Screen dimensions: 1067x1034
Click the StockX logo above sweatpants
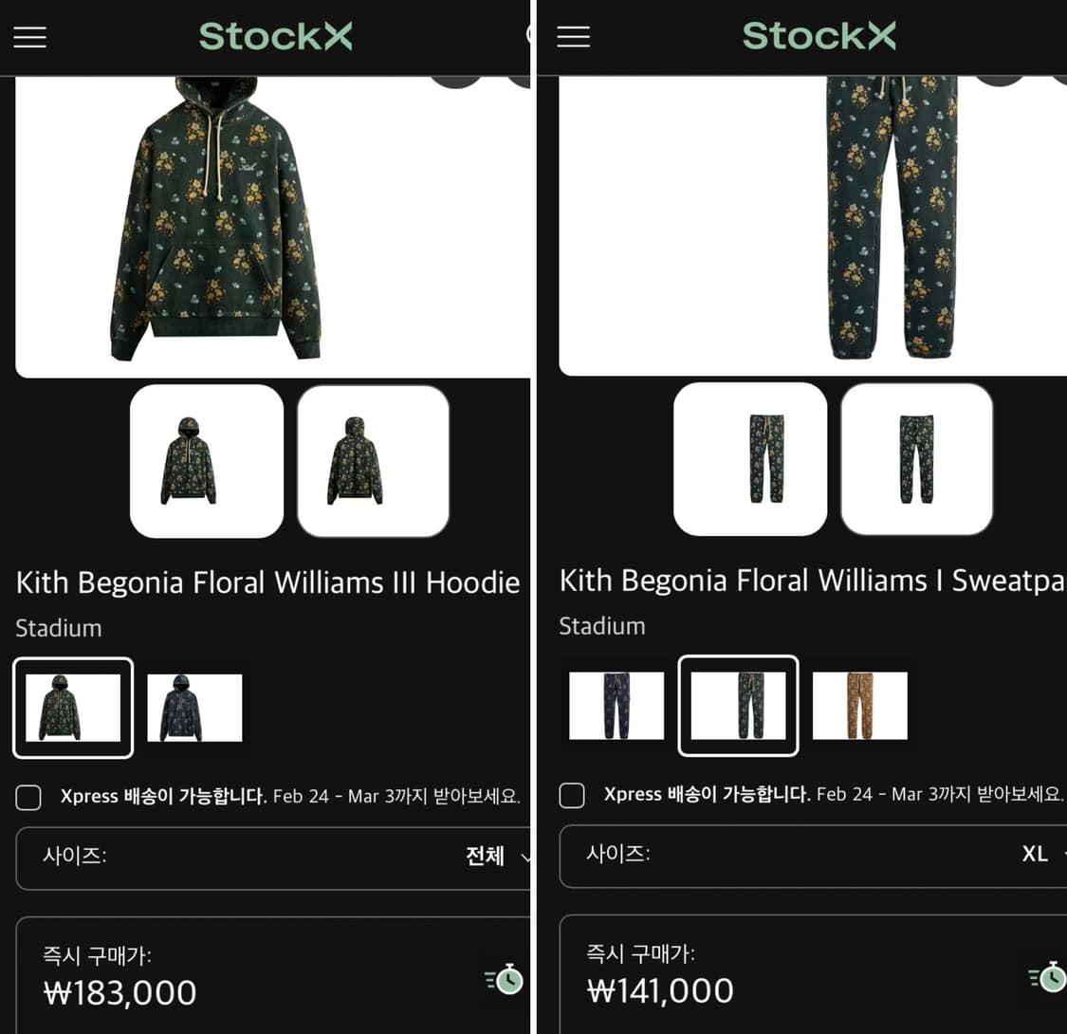click(x=819, y=36)
